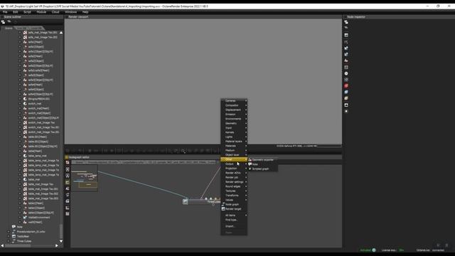This screenshot has height=256, width=455.
Task: Expand the Cameras submenu in context menu
Action: pyautogui.click(x=234, y=101)
